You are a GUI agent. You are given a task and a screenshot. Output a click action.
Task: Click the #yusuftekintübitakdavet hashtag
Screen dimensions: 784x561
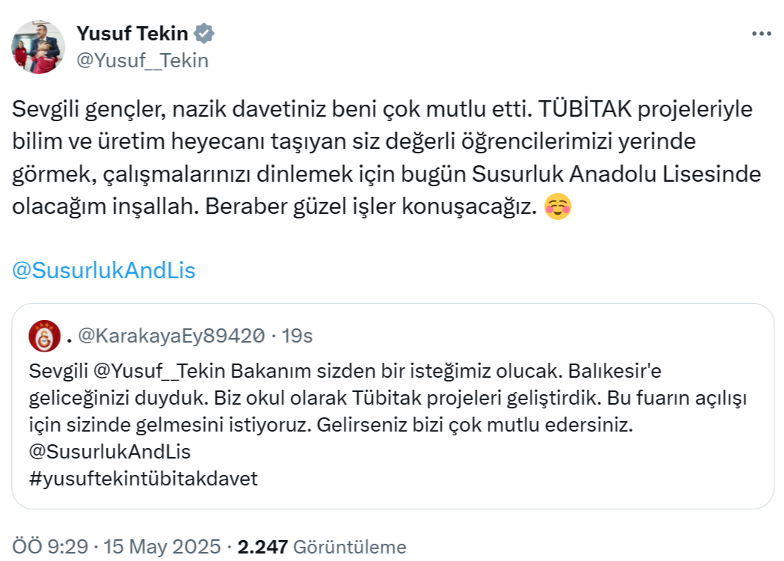143,479
